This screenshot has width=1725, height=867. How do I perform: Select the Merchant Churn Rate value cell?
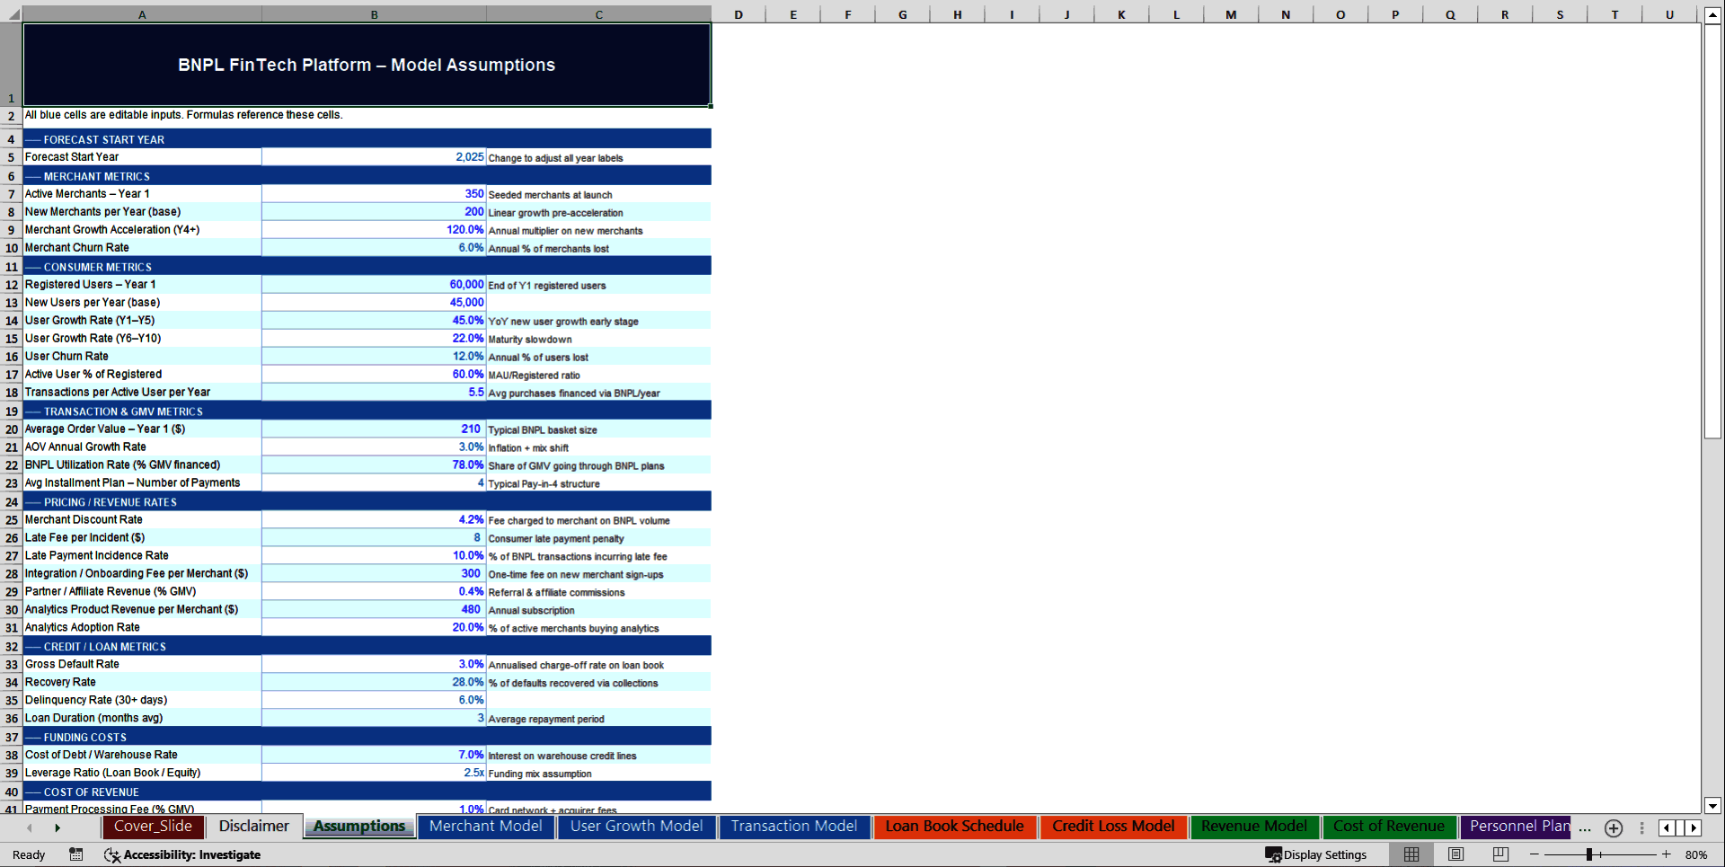374,247
